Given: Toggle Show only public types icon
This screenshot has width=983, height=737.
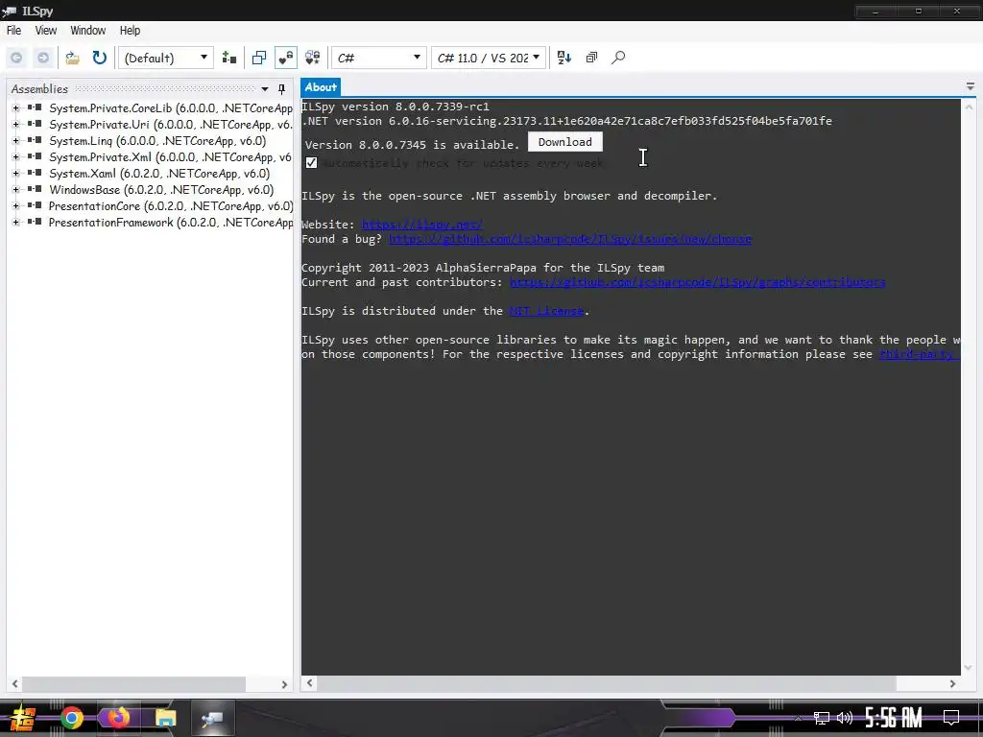Looking at the screenshot, I should click(x=259, y=58).
